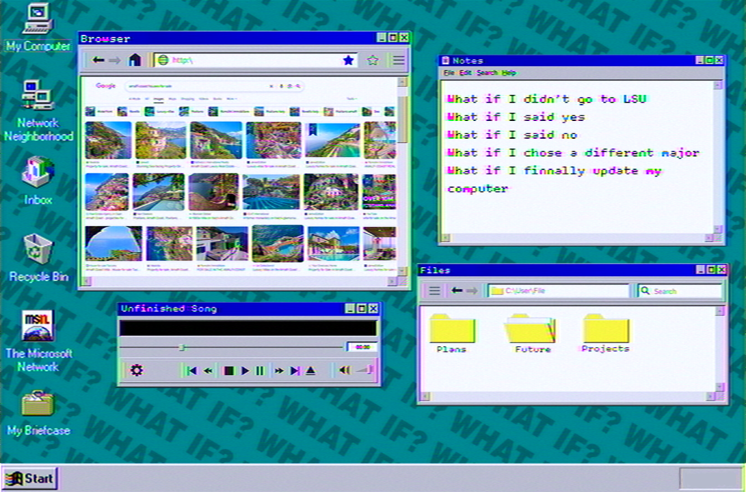Click the Browser address bar field
Viewport: 746px width, 492px height.
(x=256, y=60)
